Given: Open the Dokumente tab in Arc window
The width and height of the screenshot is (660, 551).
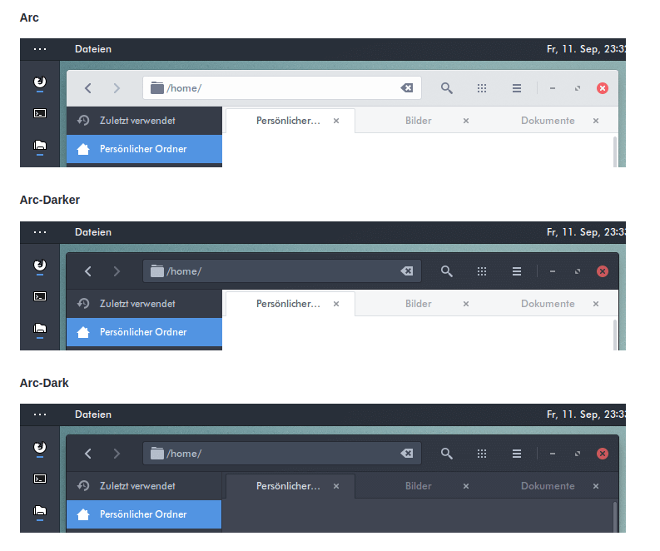Looking at the screenshot, I should [x=548, y=121].
